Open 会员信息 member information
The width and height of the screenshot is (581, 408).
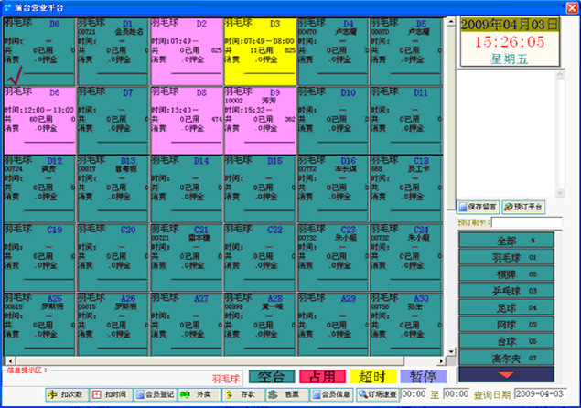tap(330, 394)
